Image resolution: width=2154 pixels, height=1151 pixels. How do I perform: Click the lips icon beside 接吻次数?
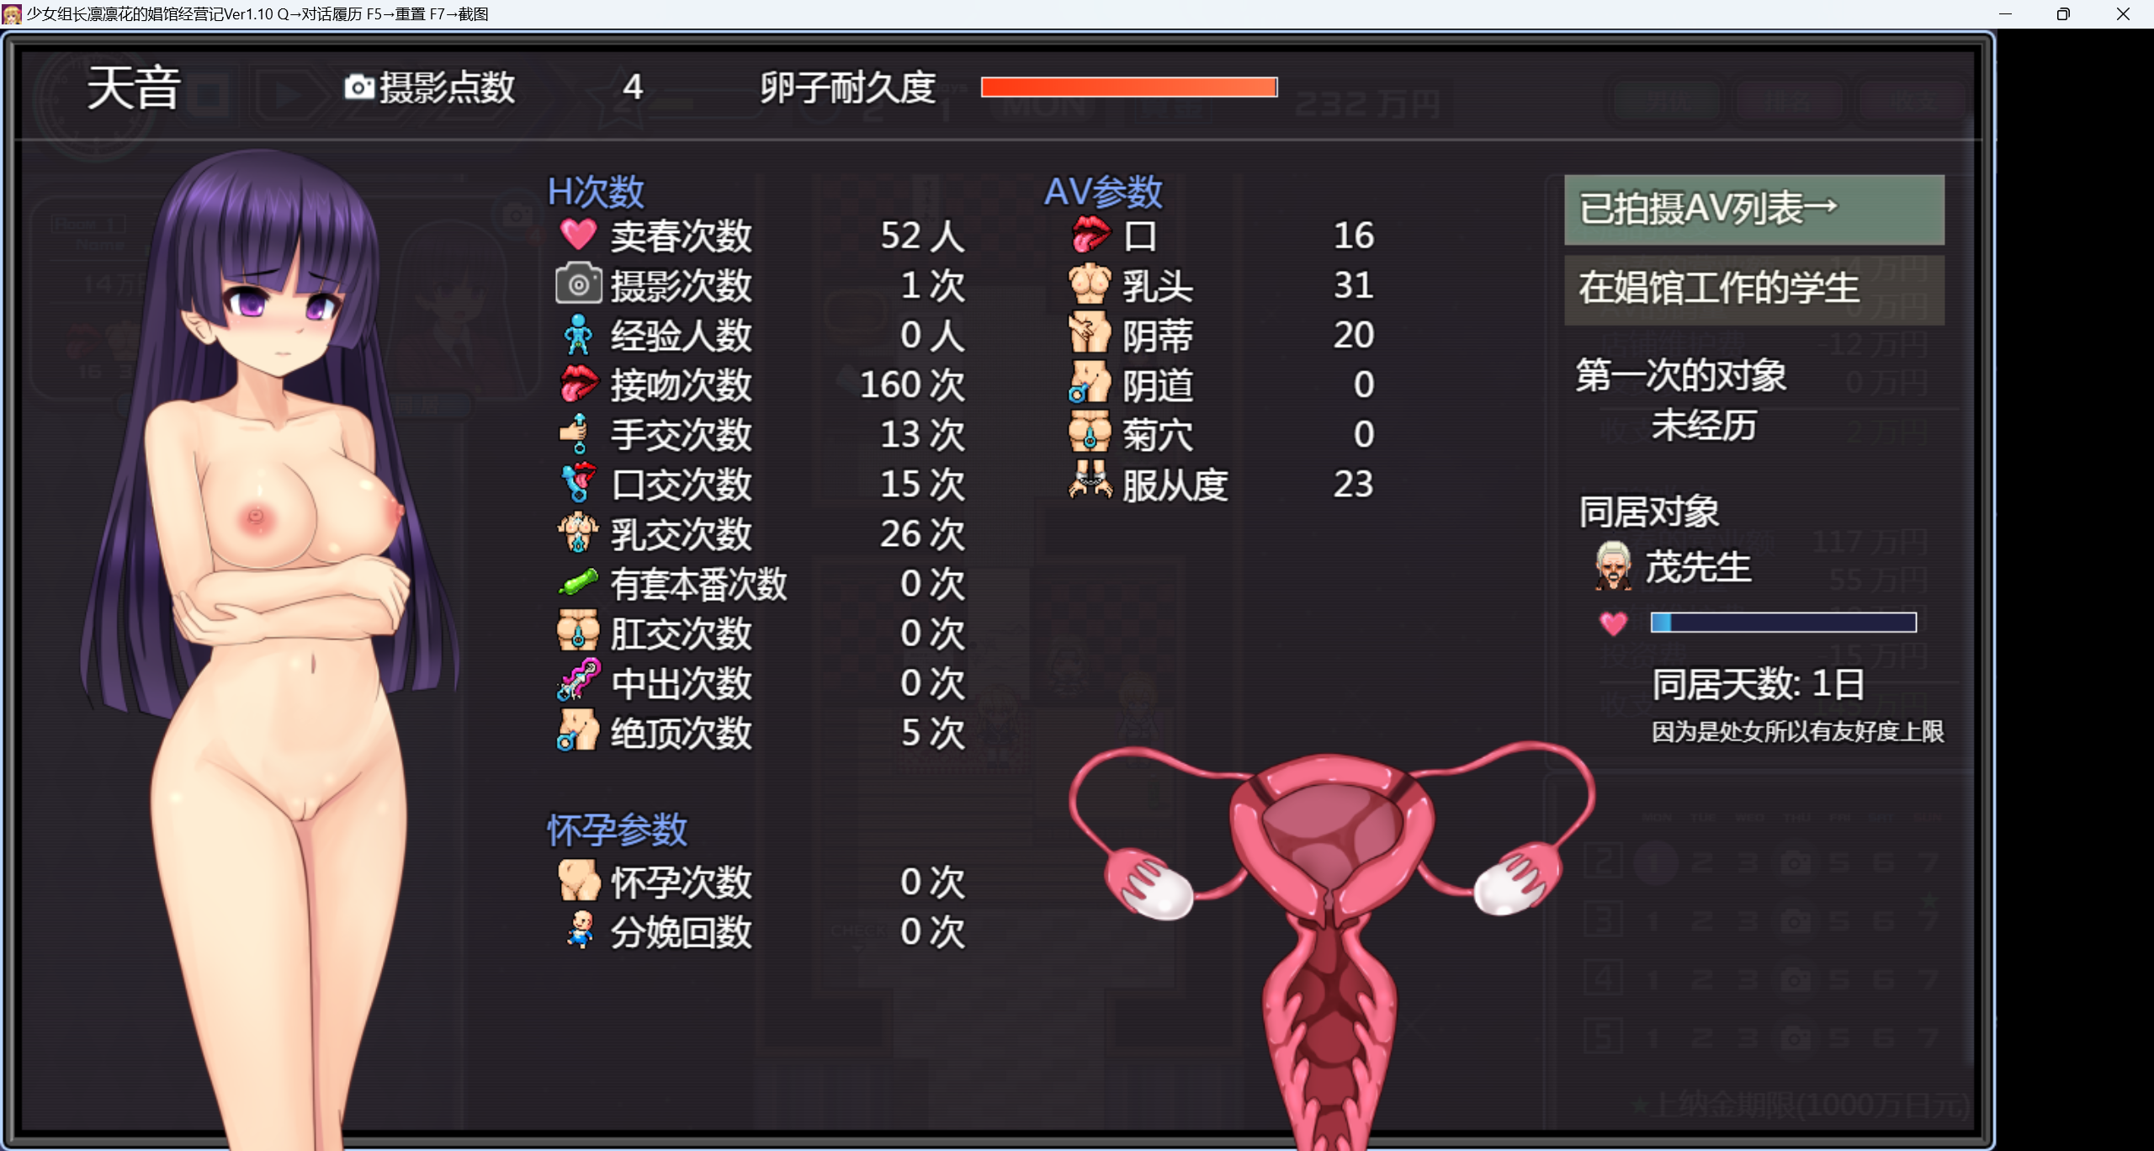coord(579,385)
